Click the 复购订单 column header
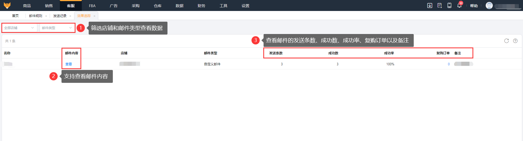Image resolution: width=523 pixels, height=141 pixels. 443,53
